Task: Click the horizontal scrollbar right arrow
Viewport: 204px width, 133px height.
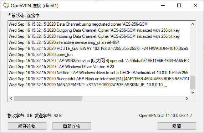Action: tap(187, 99)
